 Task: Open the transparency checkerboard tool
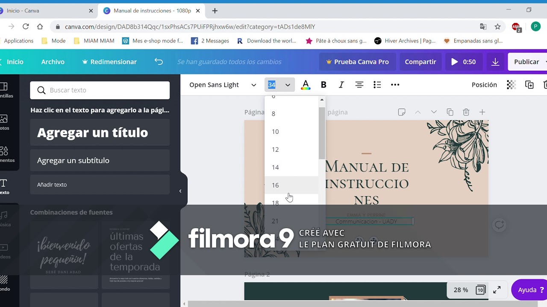(511, 85)
